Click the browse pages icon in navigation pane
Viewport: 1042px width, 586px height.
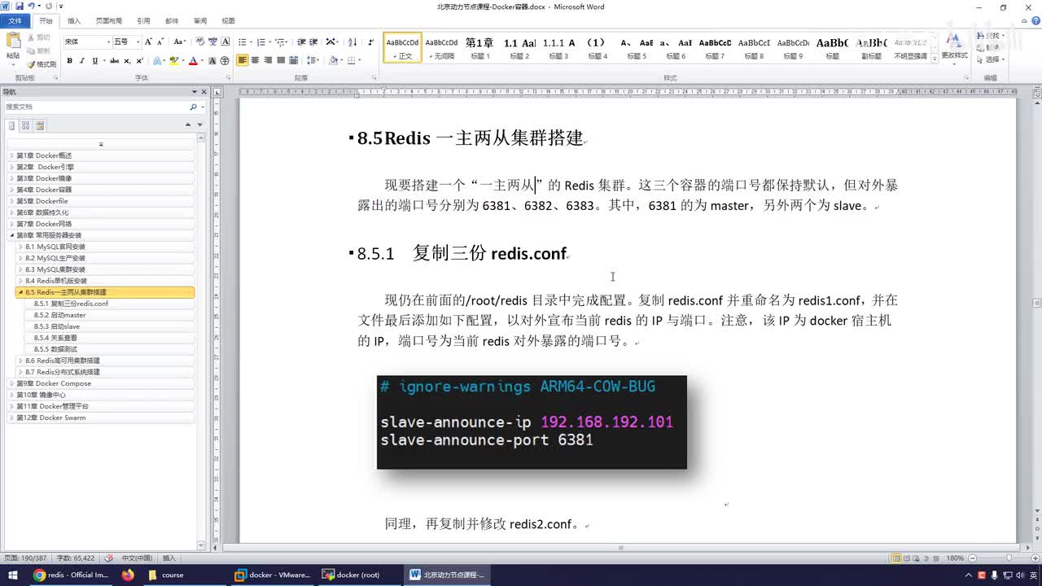click(x=26, y=125)
